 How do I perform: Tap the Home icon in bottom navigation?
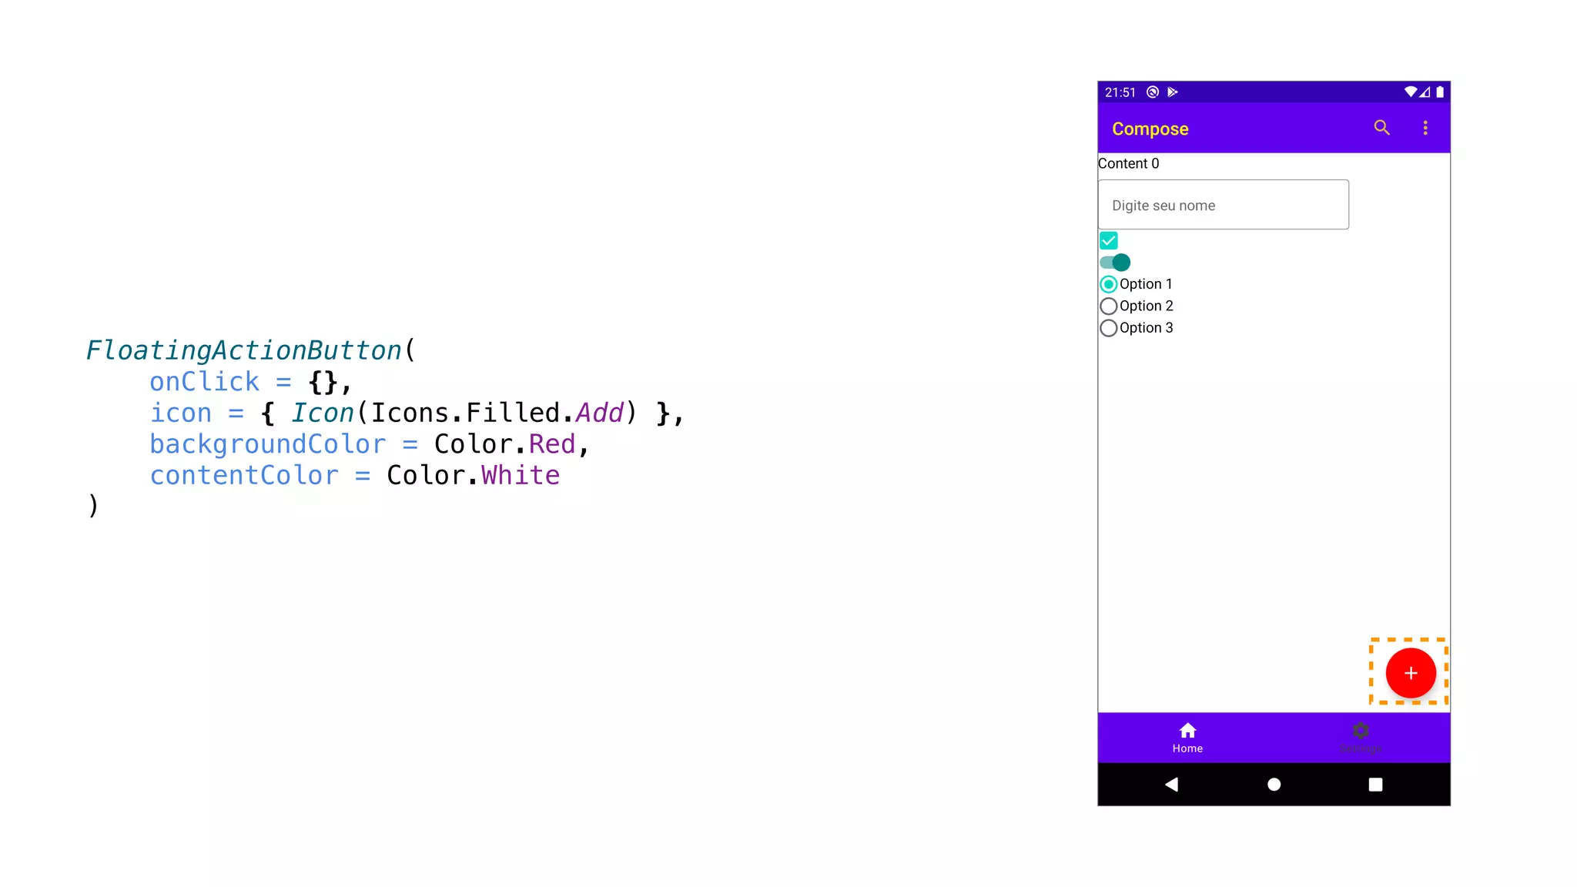pos(1187,730)
